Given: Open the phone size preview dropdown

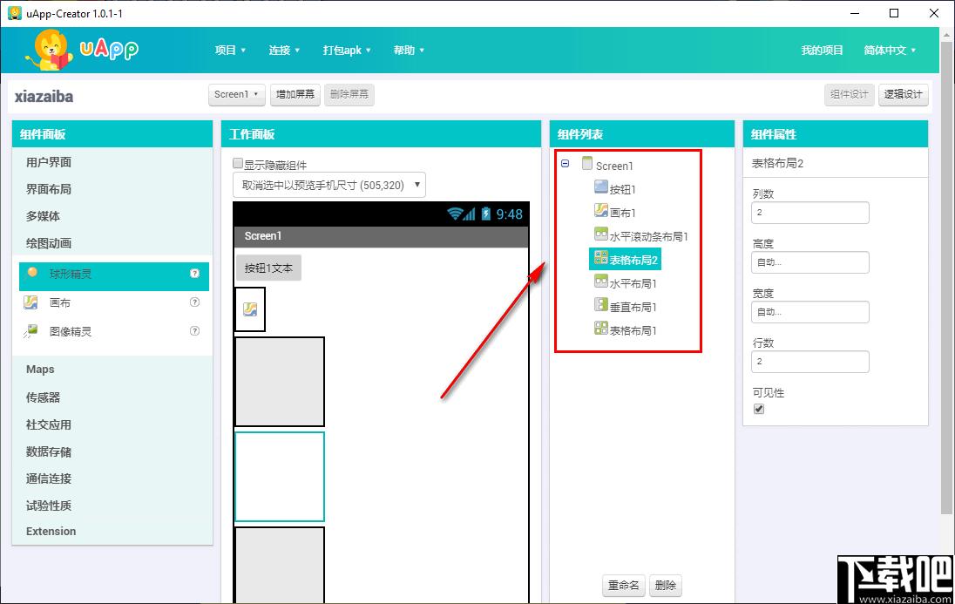Looking at the screenshot, I should coord(329,186).
